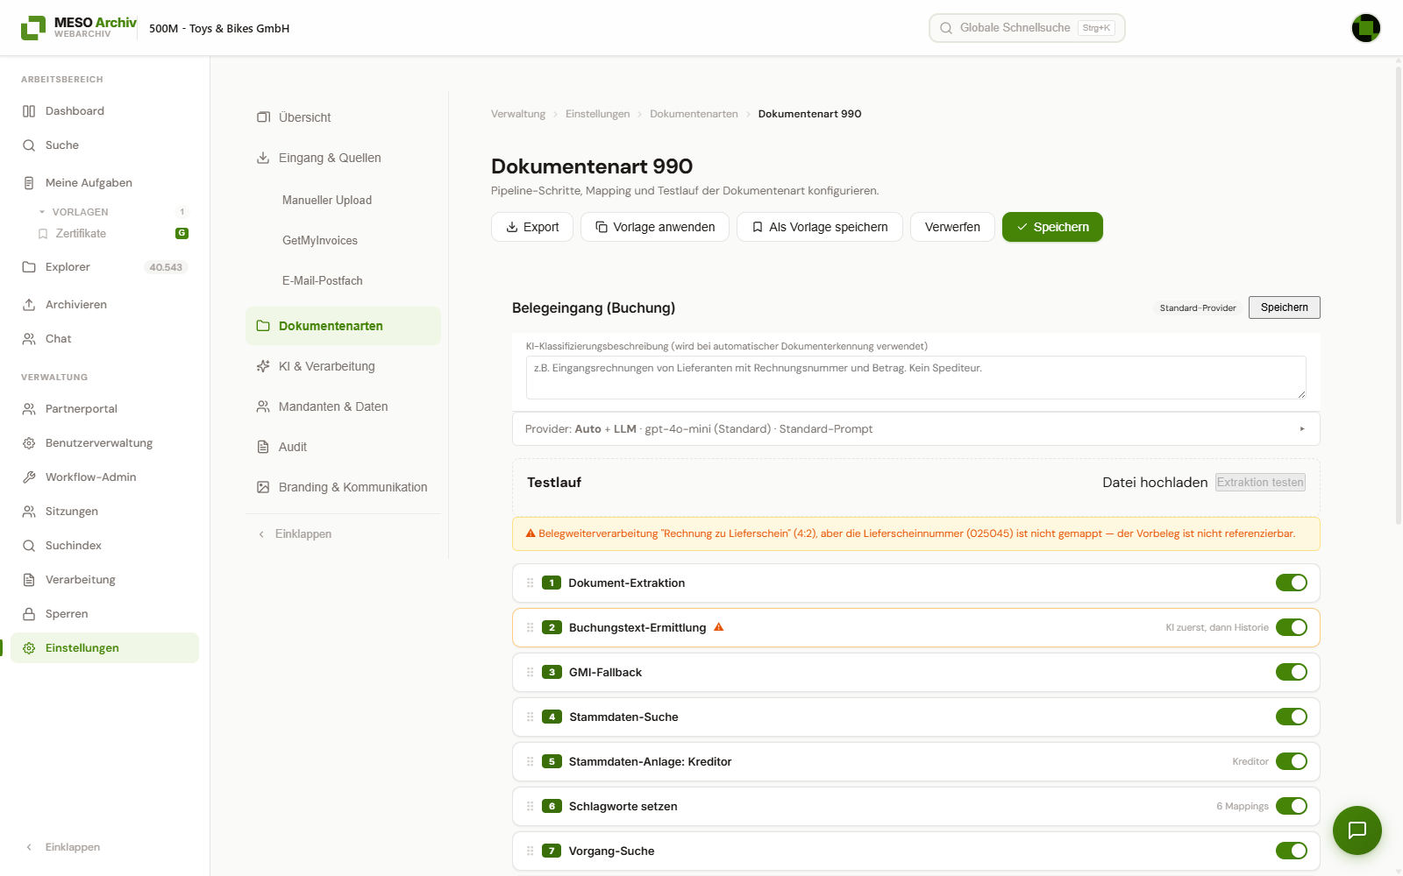Screen dimensions: 1403x876
Task: Click drag handle of GMI-Fallback step
Action: [530, 672]
